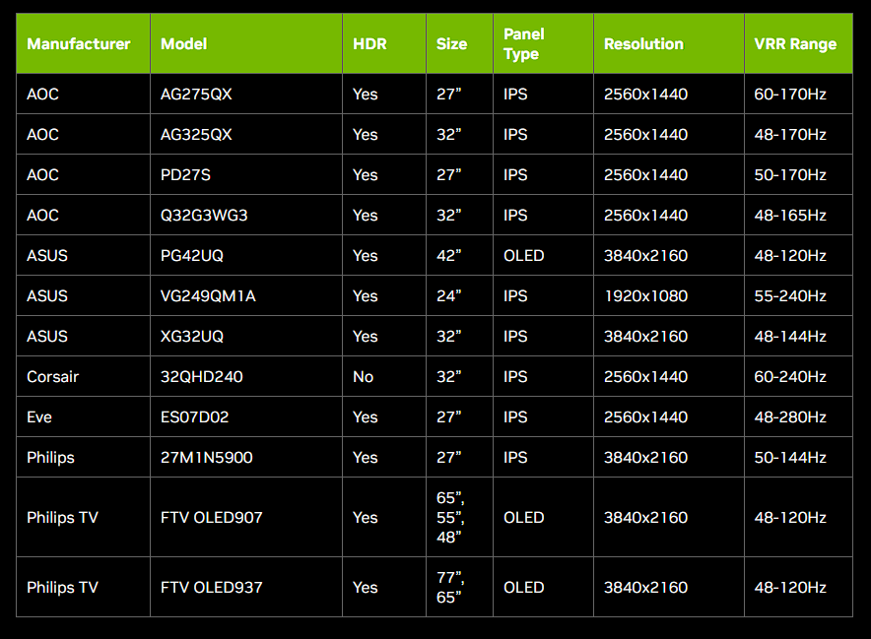The image size is (871, 639).
Task: Click the 55-240Hz VRR range cell
Action: [798, 296]
